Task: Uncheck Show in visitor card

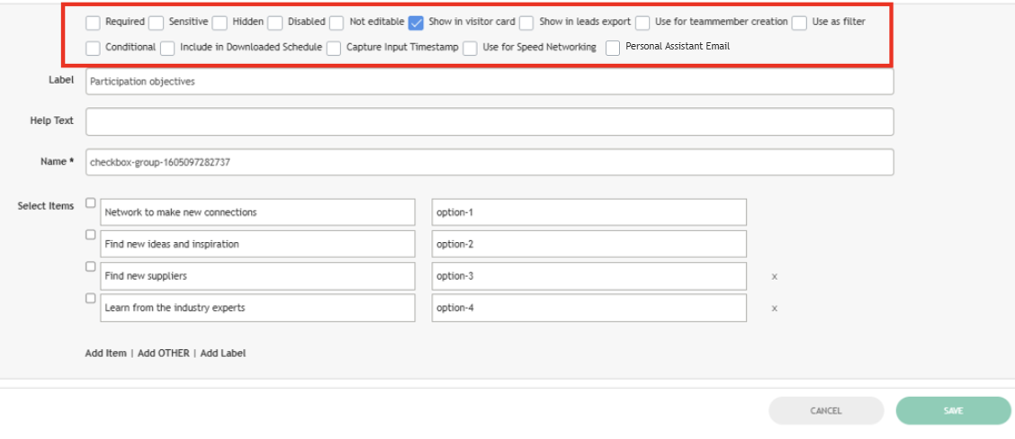Action: 416,22
